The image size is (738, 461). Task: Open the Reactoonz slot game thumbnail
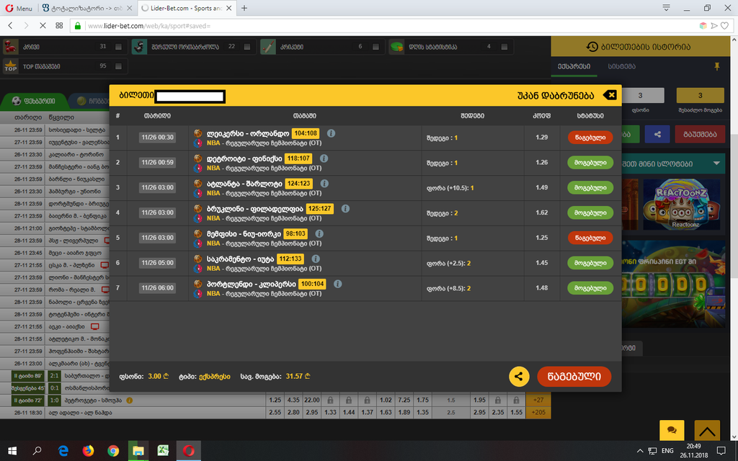pos(682,205)
